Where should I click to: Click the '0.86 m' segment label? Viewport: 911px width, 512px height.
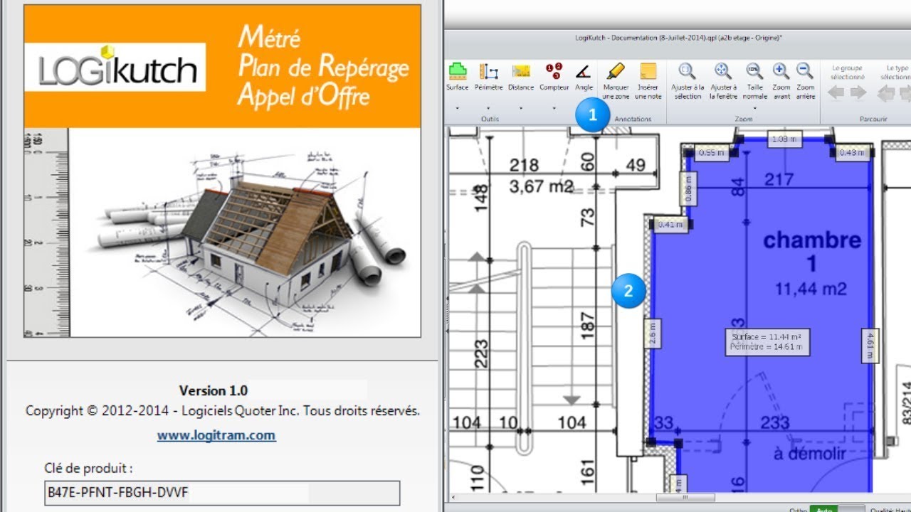(688, 190)
